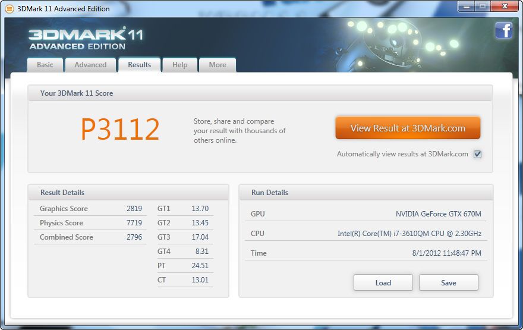523x330 pixels.
Task: Click the 3DMark 11 Advanced Edition logo
Action: [86, 39]
